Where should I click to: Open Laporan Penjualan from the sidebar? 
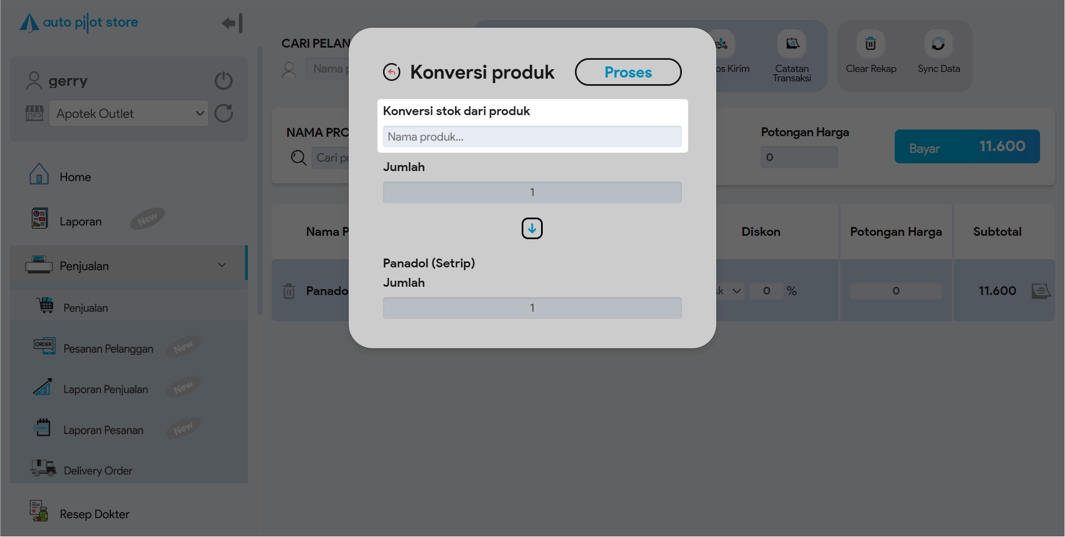point(105,390)
